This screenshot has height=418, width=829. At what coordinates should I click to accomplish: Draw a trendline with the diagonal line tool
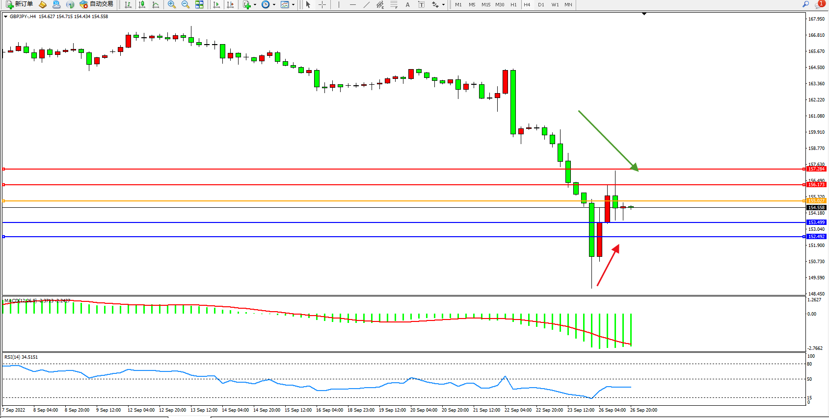366,4
